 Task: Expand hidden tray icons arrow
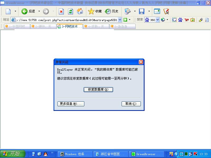[176, 154]
